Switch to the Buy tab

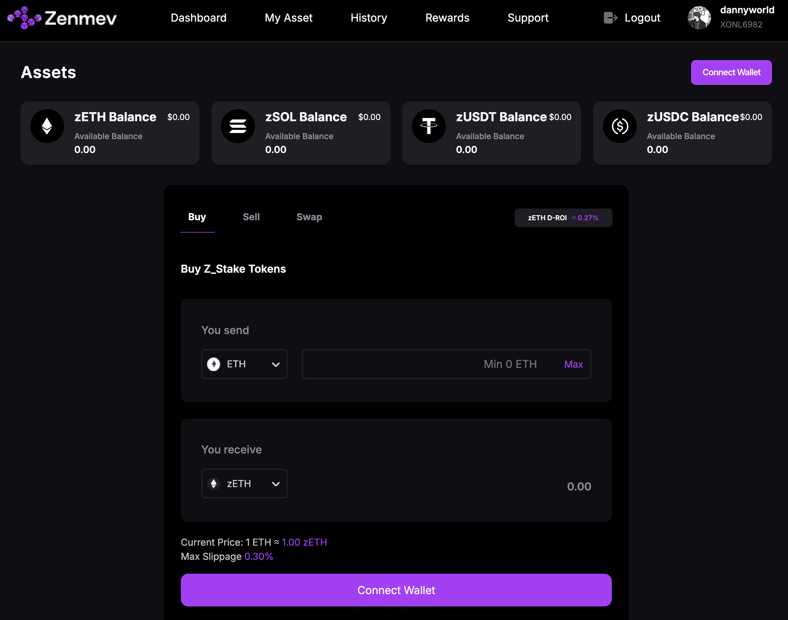tap(197, 217)
